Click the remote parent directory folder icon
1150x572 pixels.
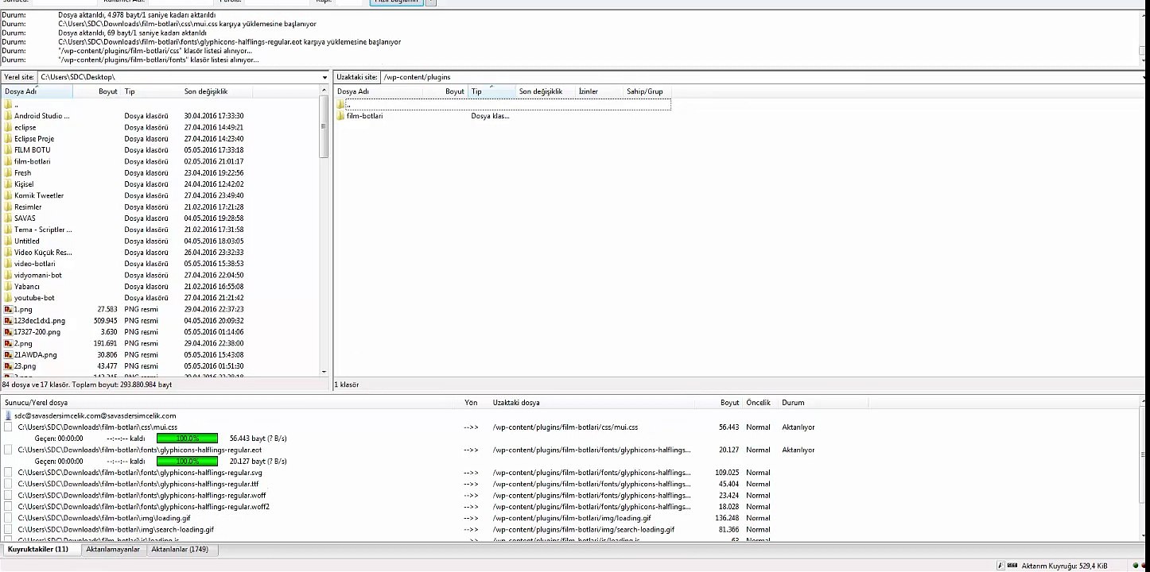340,104
